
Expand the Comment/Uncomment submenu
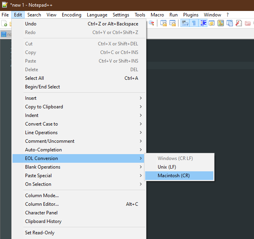[x=79, y=141]
